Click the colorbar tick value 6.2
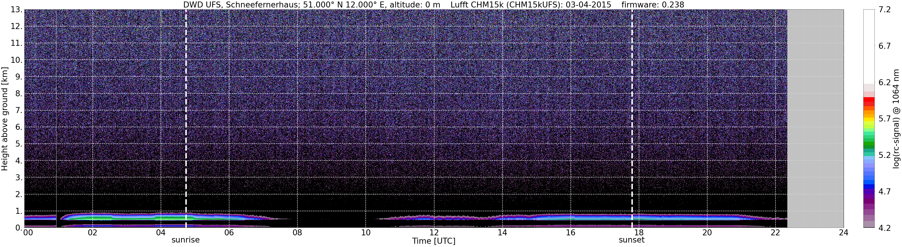 pyautogui.click(x=885, y=83)
